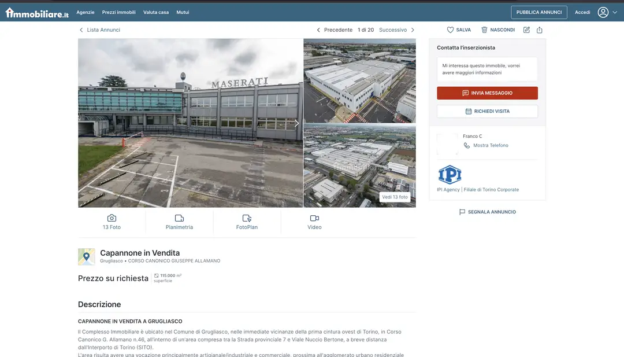Open the IPI Agency Filiale di Torino Corporate link
The image size is (624, 357).
(x=478, y=190)
